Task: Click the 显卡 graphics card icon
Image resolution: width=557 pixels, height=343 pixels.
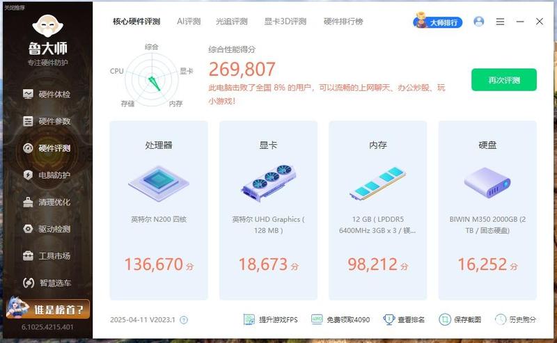Action: click(x=269, y=182)
